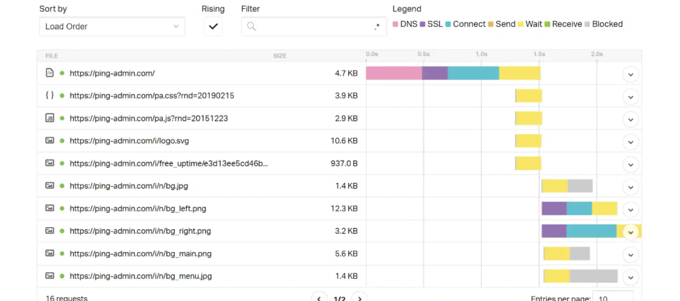
Task: Expand details for free_uptime image row
Action: (630, 164)
